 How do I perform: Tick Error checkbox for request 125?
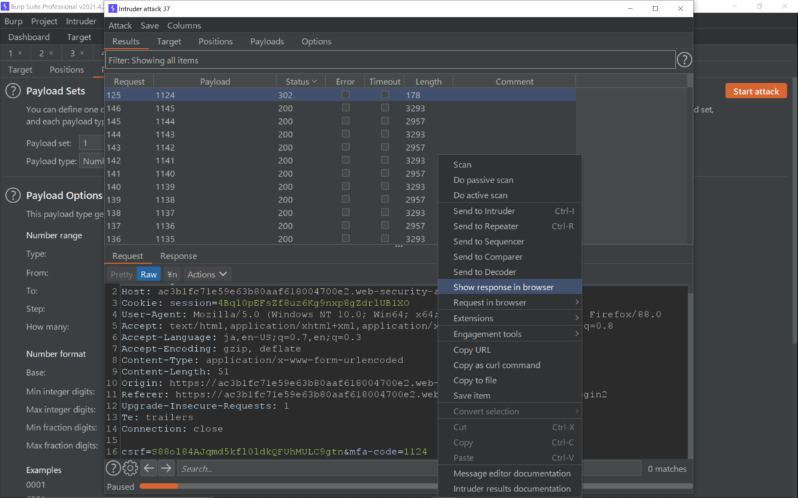coord(345,95)
